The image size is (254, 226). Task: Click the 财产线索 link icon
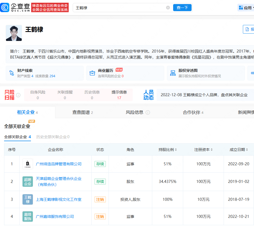point(12,73)
